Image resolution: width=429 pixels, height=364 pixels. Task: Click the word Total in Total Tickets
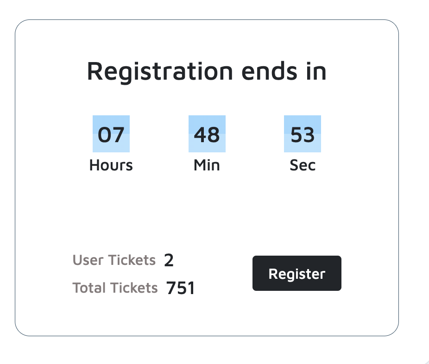coord(88,288)
